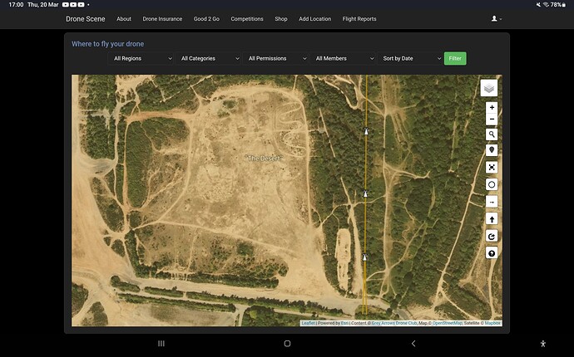The height and width of the screenshot is (357, 574).
Task: Open the user account menu
Action: pyautogui.click(x=497, y=18)
